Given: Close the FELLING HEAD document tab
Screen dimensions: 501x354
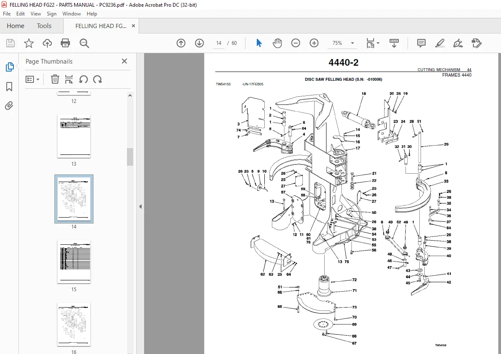Looking at the screenshot, I should click(133, 26).
